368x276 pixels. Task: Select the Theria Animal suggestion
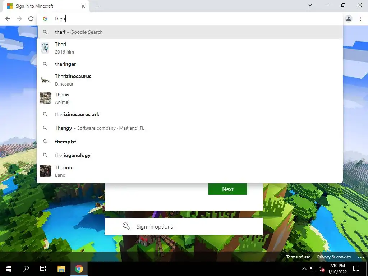[190, 98]
